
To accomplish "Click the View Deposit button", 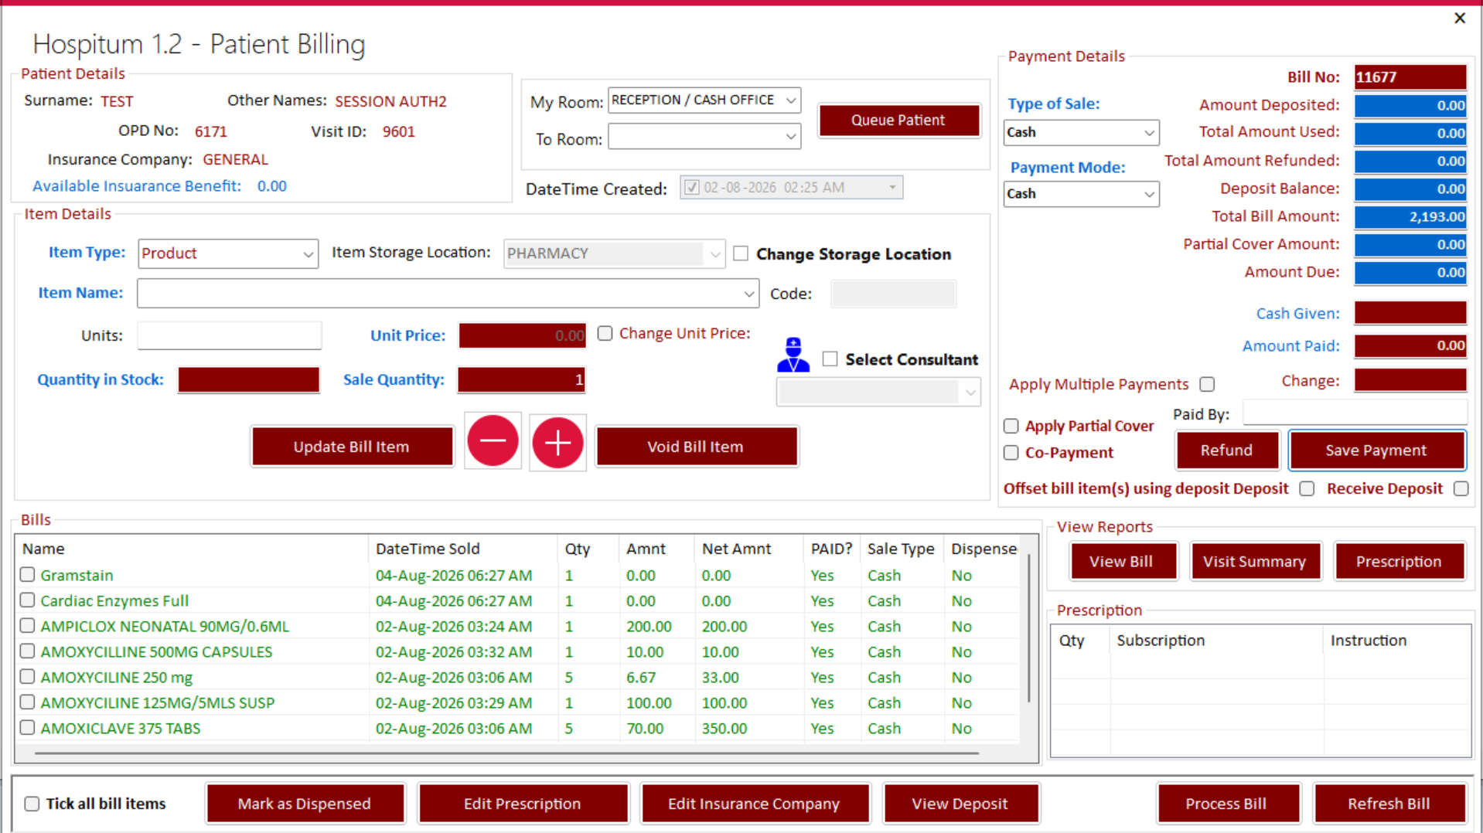I will click(x=960, y=804).
